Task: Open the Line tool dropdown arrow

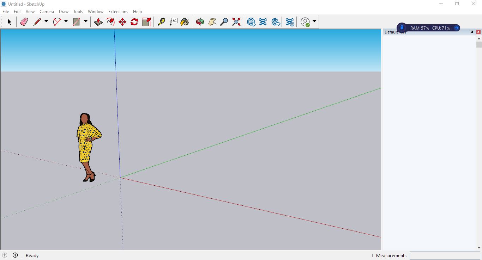Action: pos(46,21)
